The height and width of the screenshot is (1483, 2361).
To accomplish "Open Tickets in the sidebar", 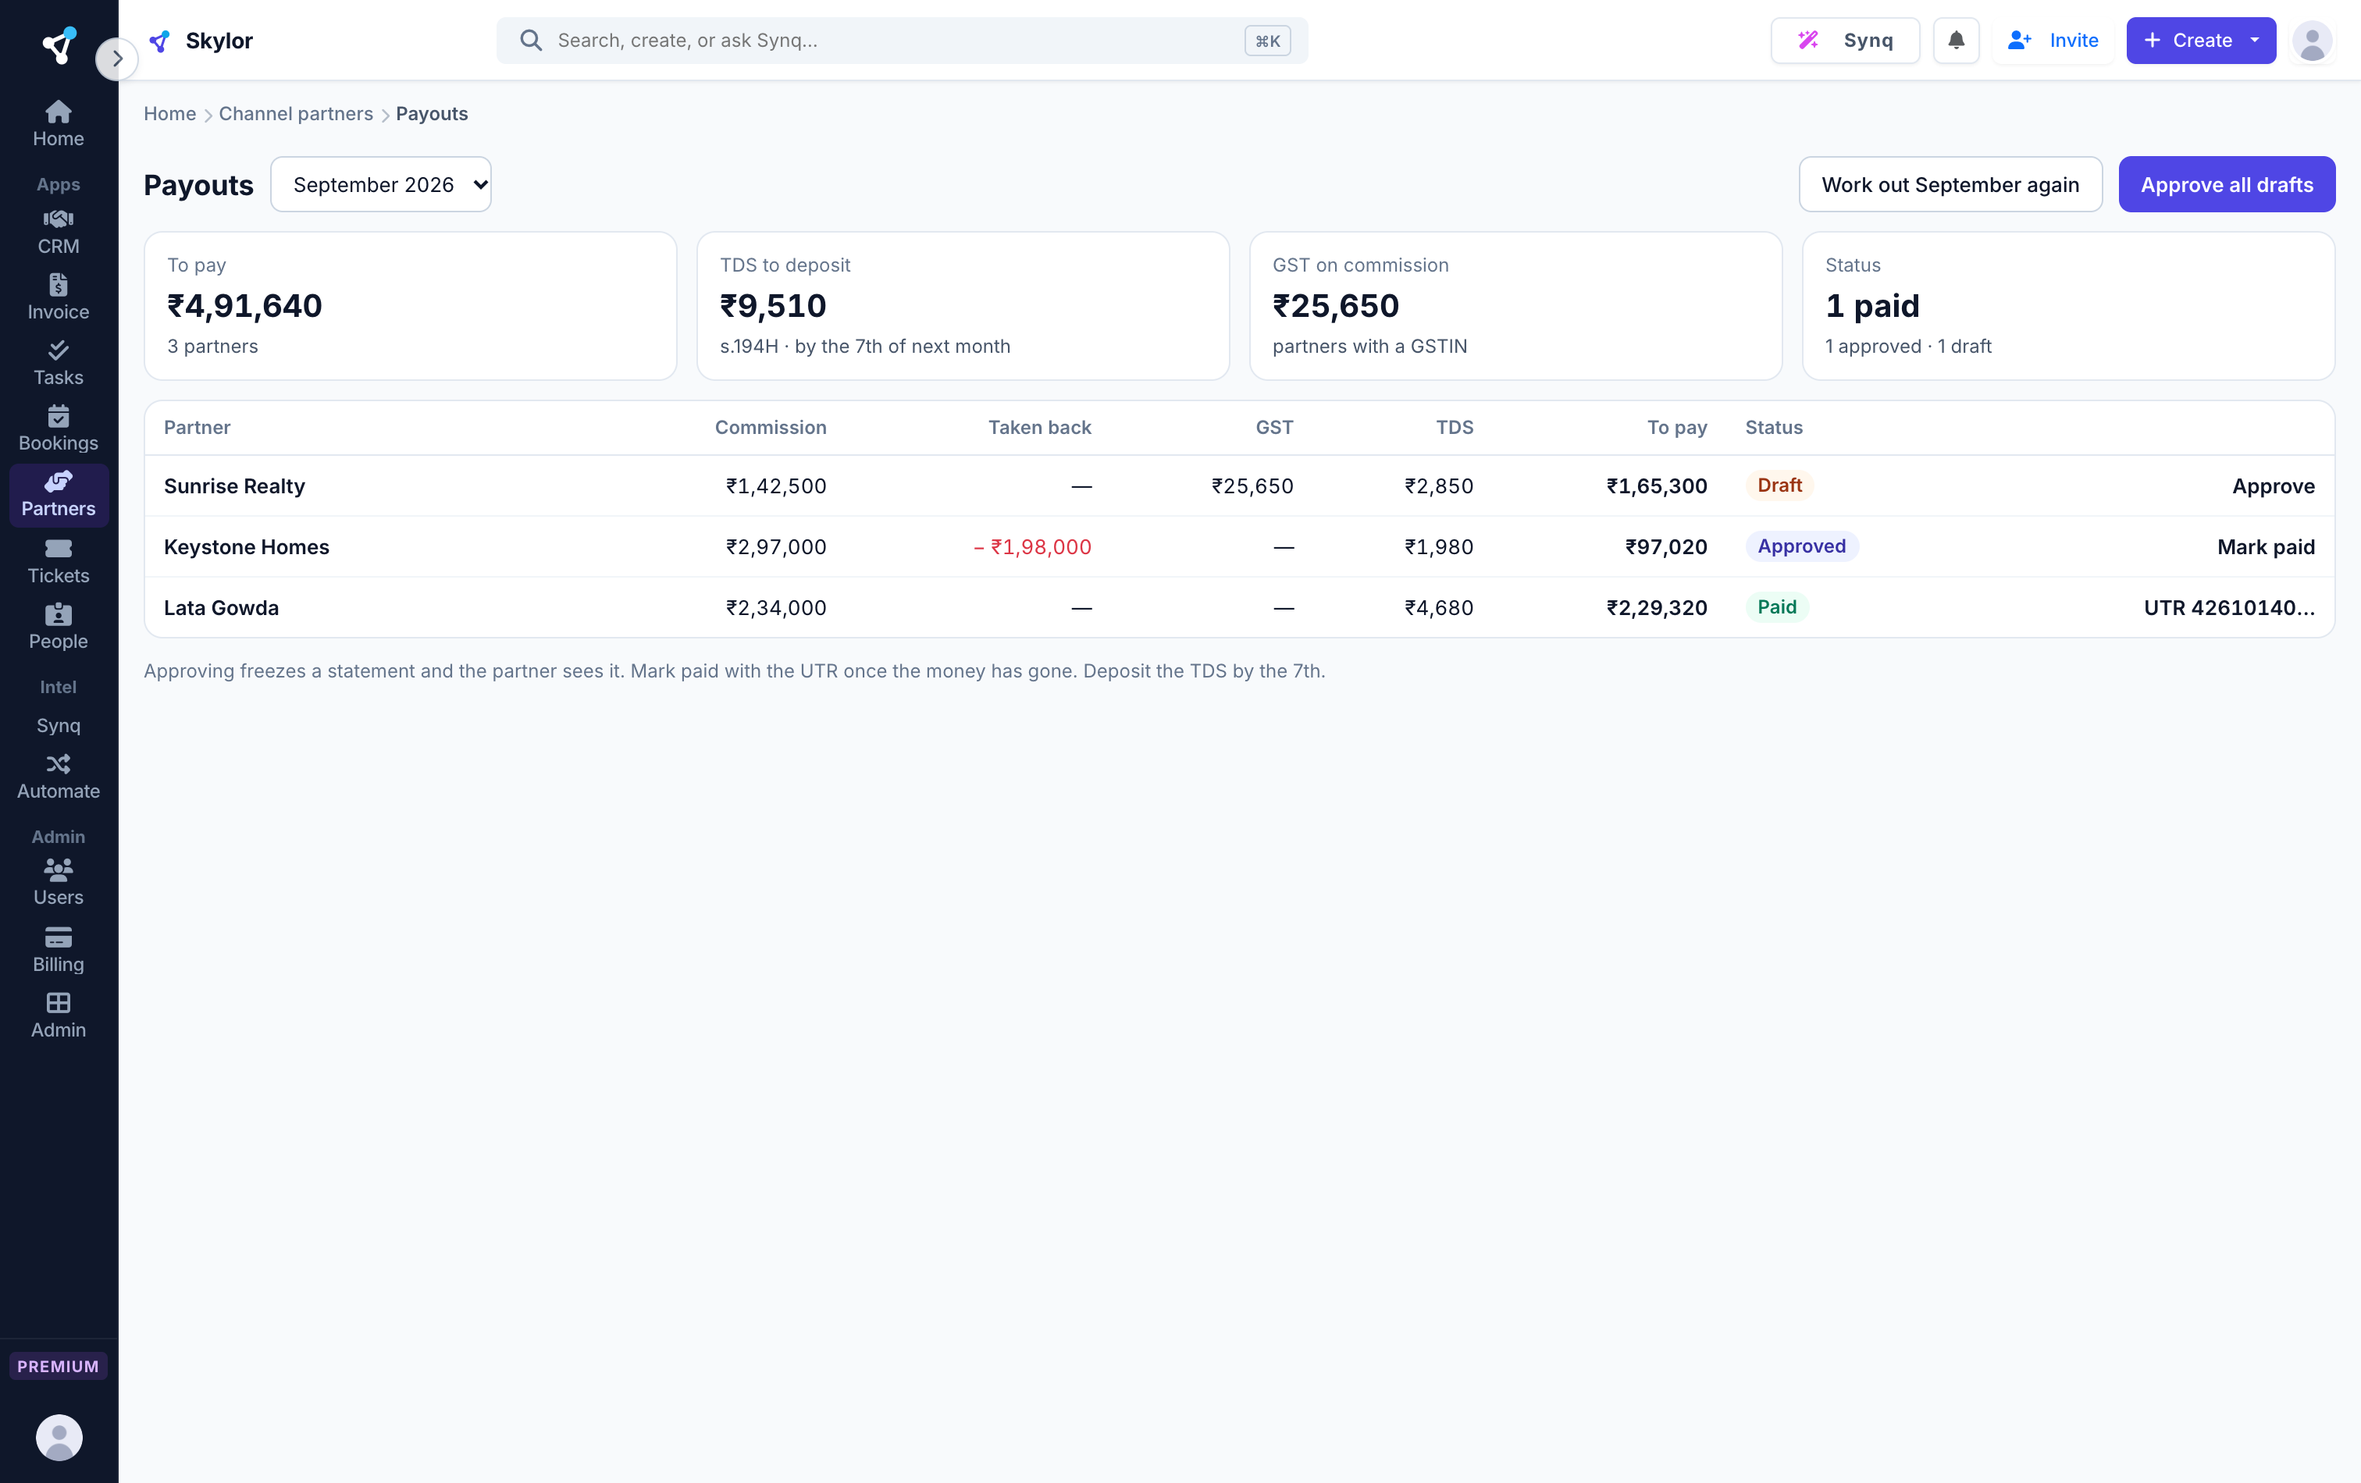I will pyautogui.click(x=58, y=562).
